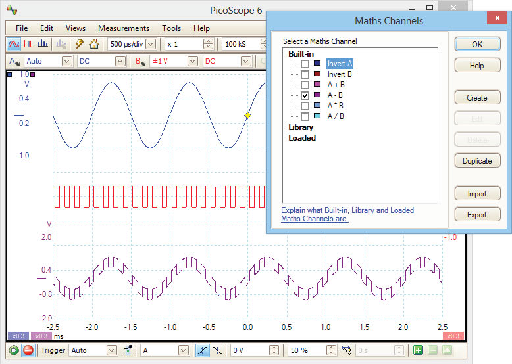Open the Help menu
Viewport: 512px width, 364px height.
click(201, 28)
